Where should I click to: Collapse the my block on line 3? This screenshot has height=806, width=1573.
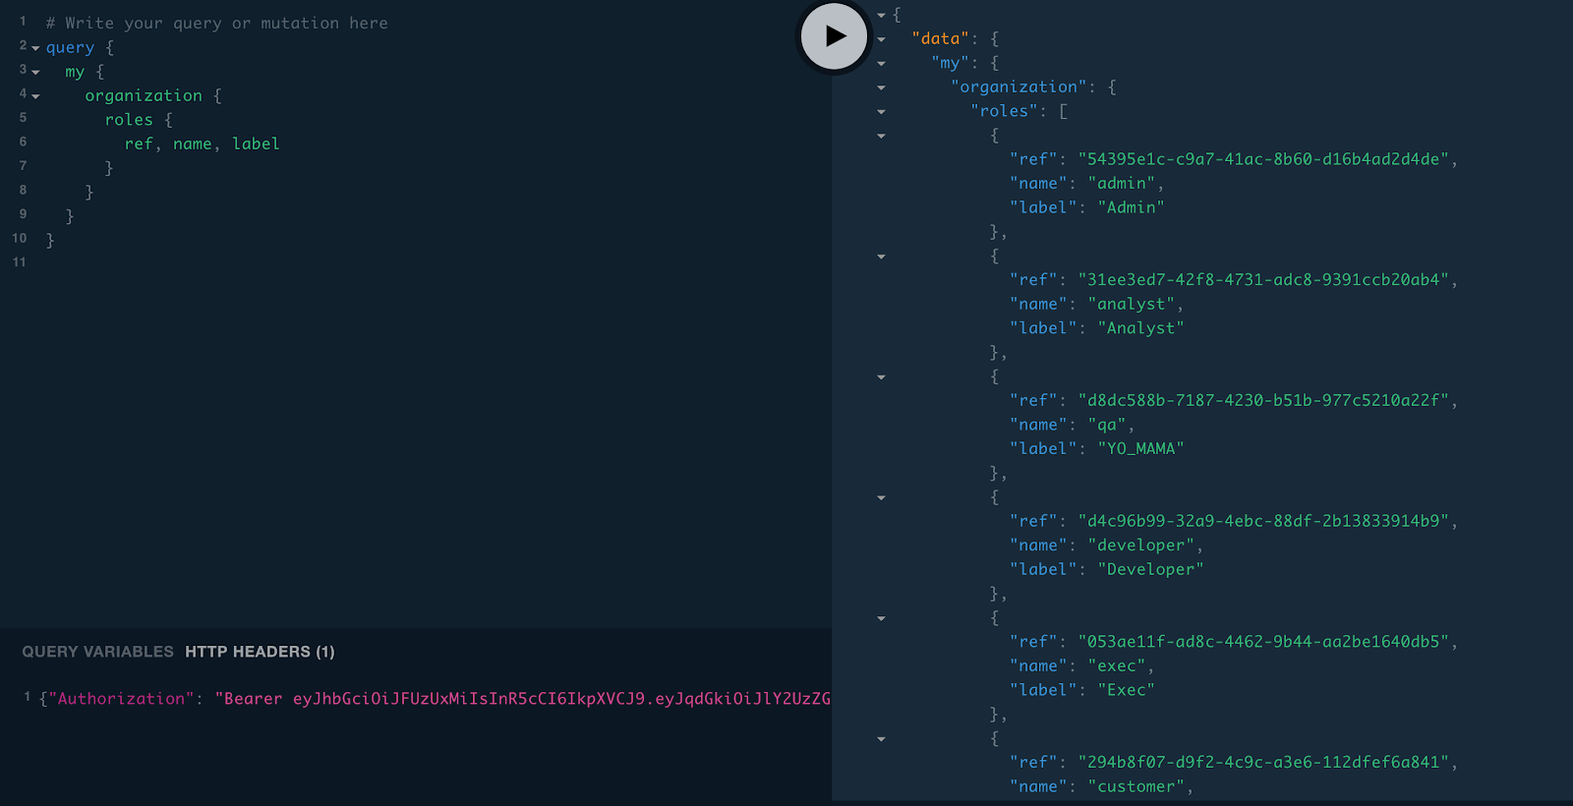35,73
